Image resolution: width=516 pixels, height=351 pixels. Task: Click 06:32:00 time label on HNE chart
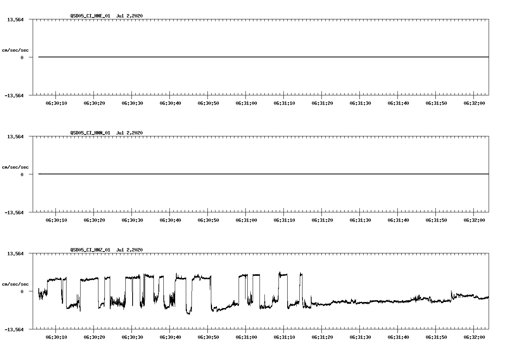474,103
